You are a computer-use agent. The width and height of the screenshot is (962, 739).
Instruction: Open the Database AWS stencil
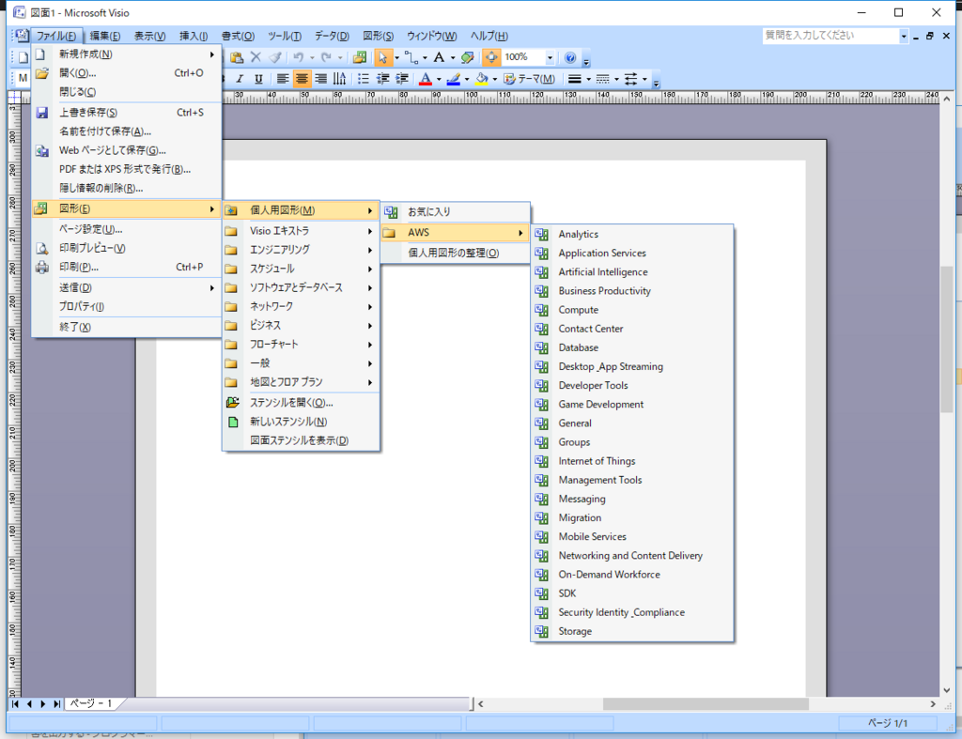[x=632, y=347]
